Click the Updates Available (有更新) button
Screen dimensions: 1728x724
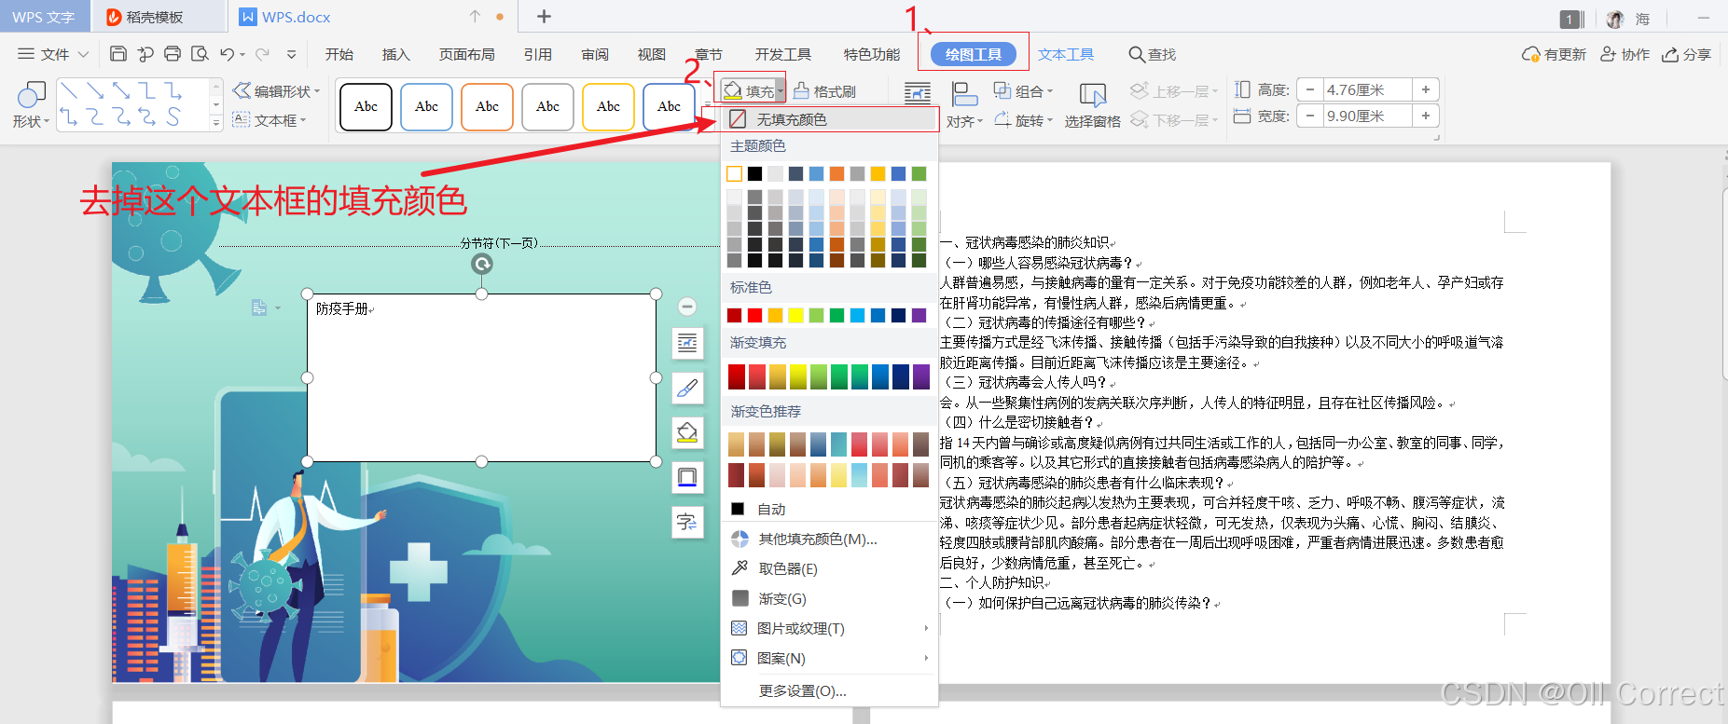click(1555, 54)
